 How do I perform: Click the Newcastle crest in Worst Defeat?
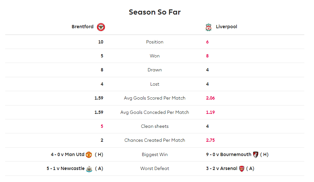point(89,169)
